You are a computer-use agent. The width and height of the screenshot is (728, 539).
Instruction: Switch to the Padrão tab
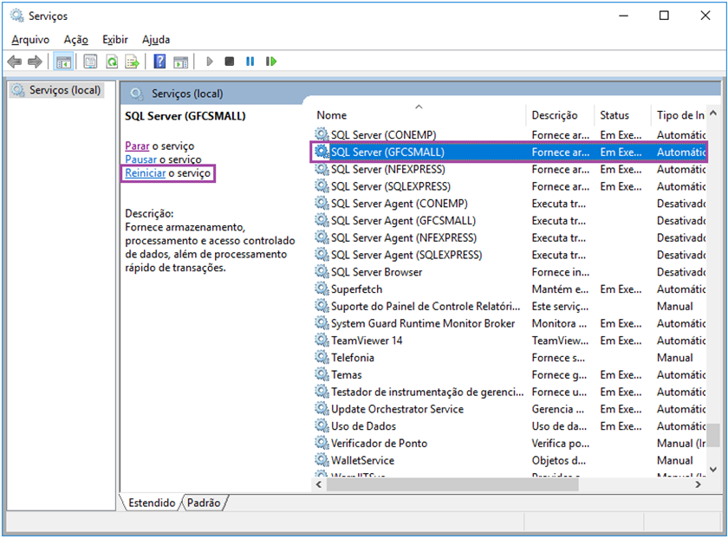[x=204, y=503]
